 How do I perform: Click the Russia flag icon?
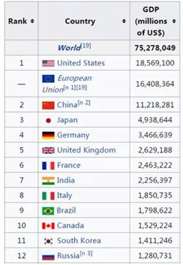(x=48, y=256)
